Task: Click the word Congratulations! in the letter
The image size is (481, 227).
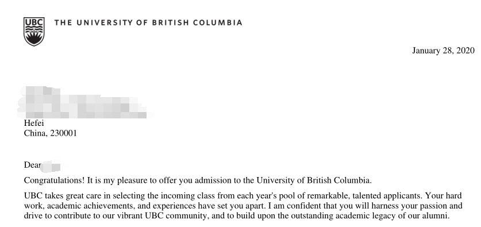Action: point(54,180)
